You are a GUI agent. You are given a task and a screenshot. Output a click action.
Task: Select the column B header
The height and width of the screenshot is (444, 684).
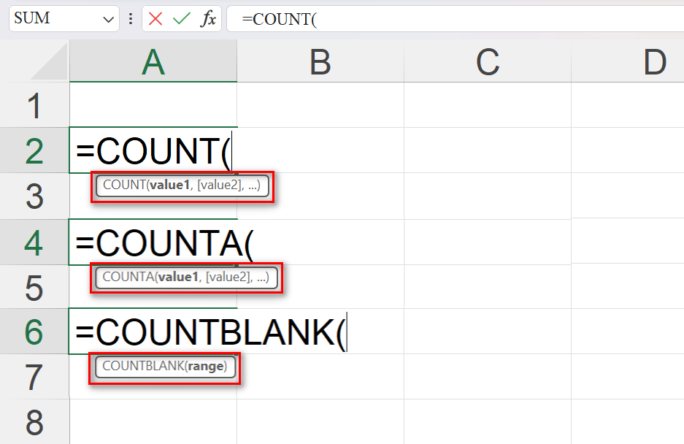click(320, 64)
